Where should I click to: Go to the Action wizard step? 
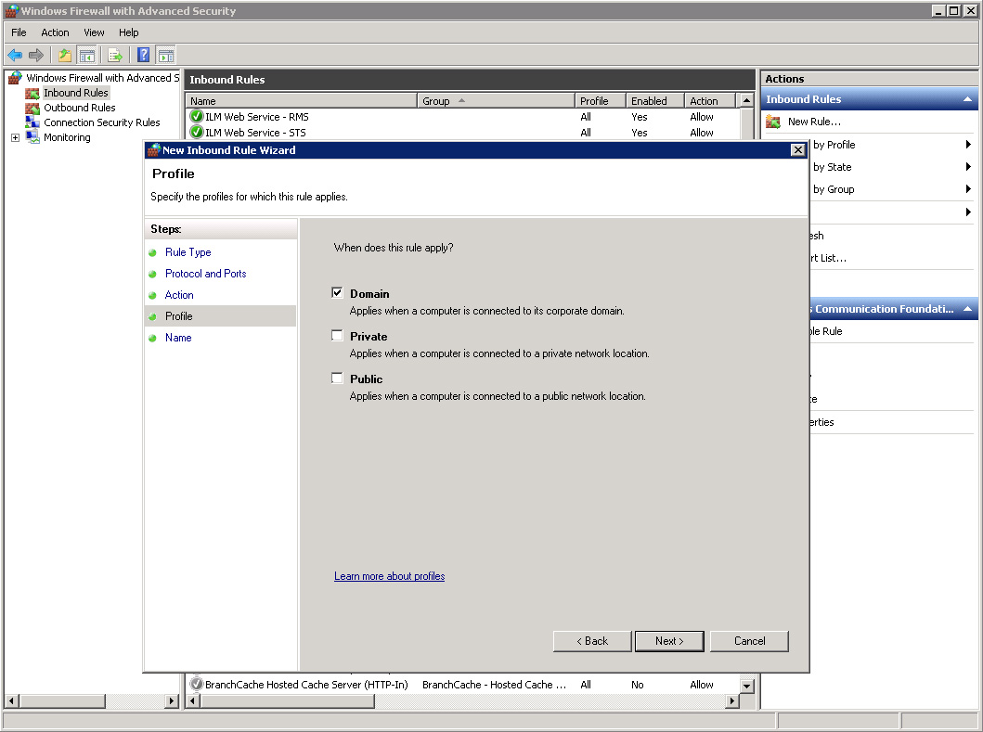[x=179, y=294]
